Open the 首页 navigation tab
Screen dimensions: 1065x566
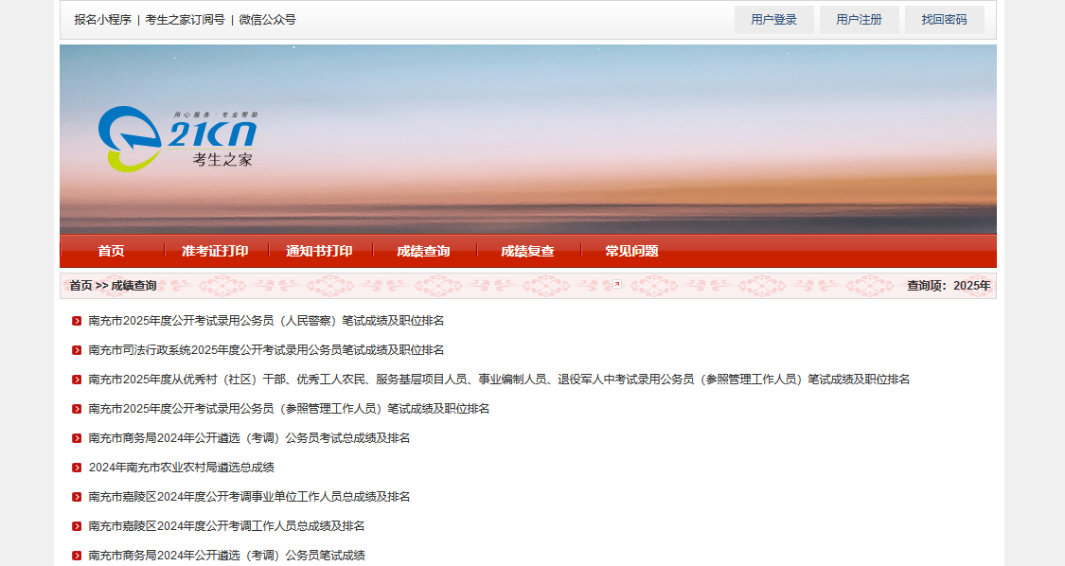pyautogui.click(x=112, y=252)
